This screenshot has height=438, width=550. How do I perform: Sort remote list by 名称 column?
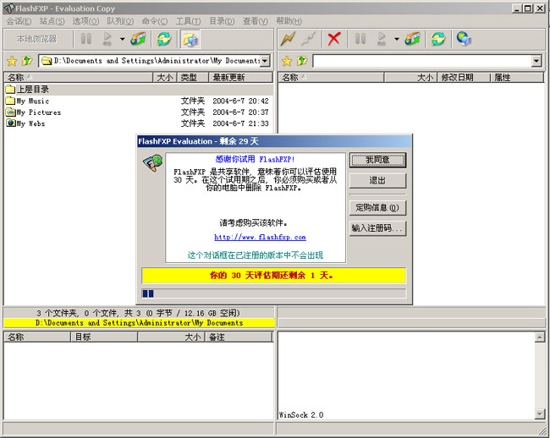332,78
